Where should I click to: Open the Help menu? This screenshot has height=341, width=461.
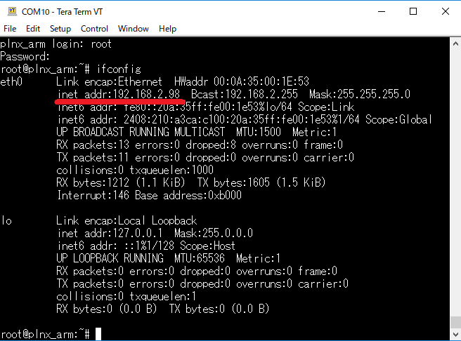click(x=167, y=29)
